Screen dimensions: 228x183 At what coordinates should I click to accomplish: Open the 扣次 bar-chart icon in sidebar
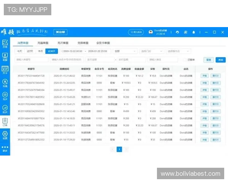tap(5, 109)
